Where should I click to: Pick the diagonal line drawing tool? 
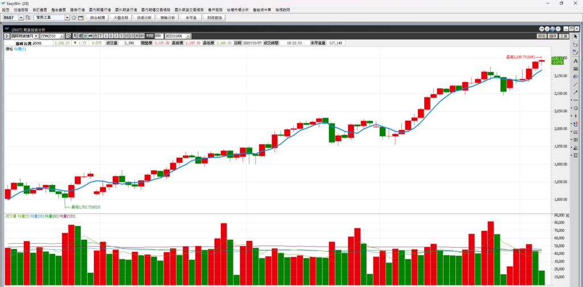(576, 84)
